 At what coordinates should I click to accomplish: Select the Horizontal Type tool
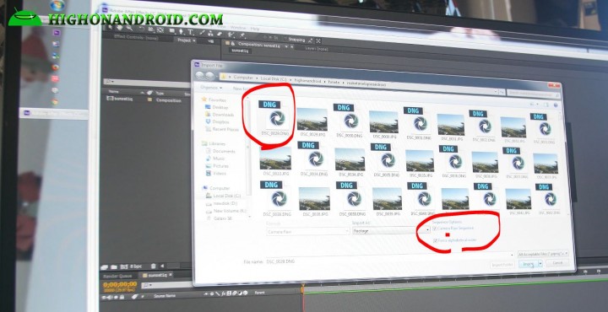190,32
